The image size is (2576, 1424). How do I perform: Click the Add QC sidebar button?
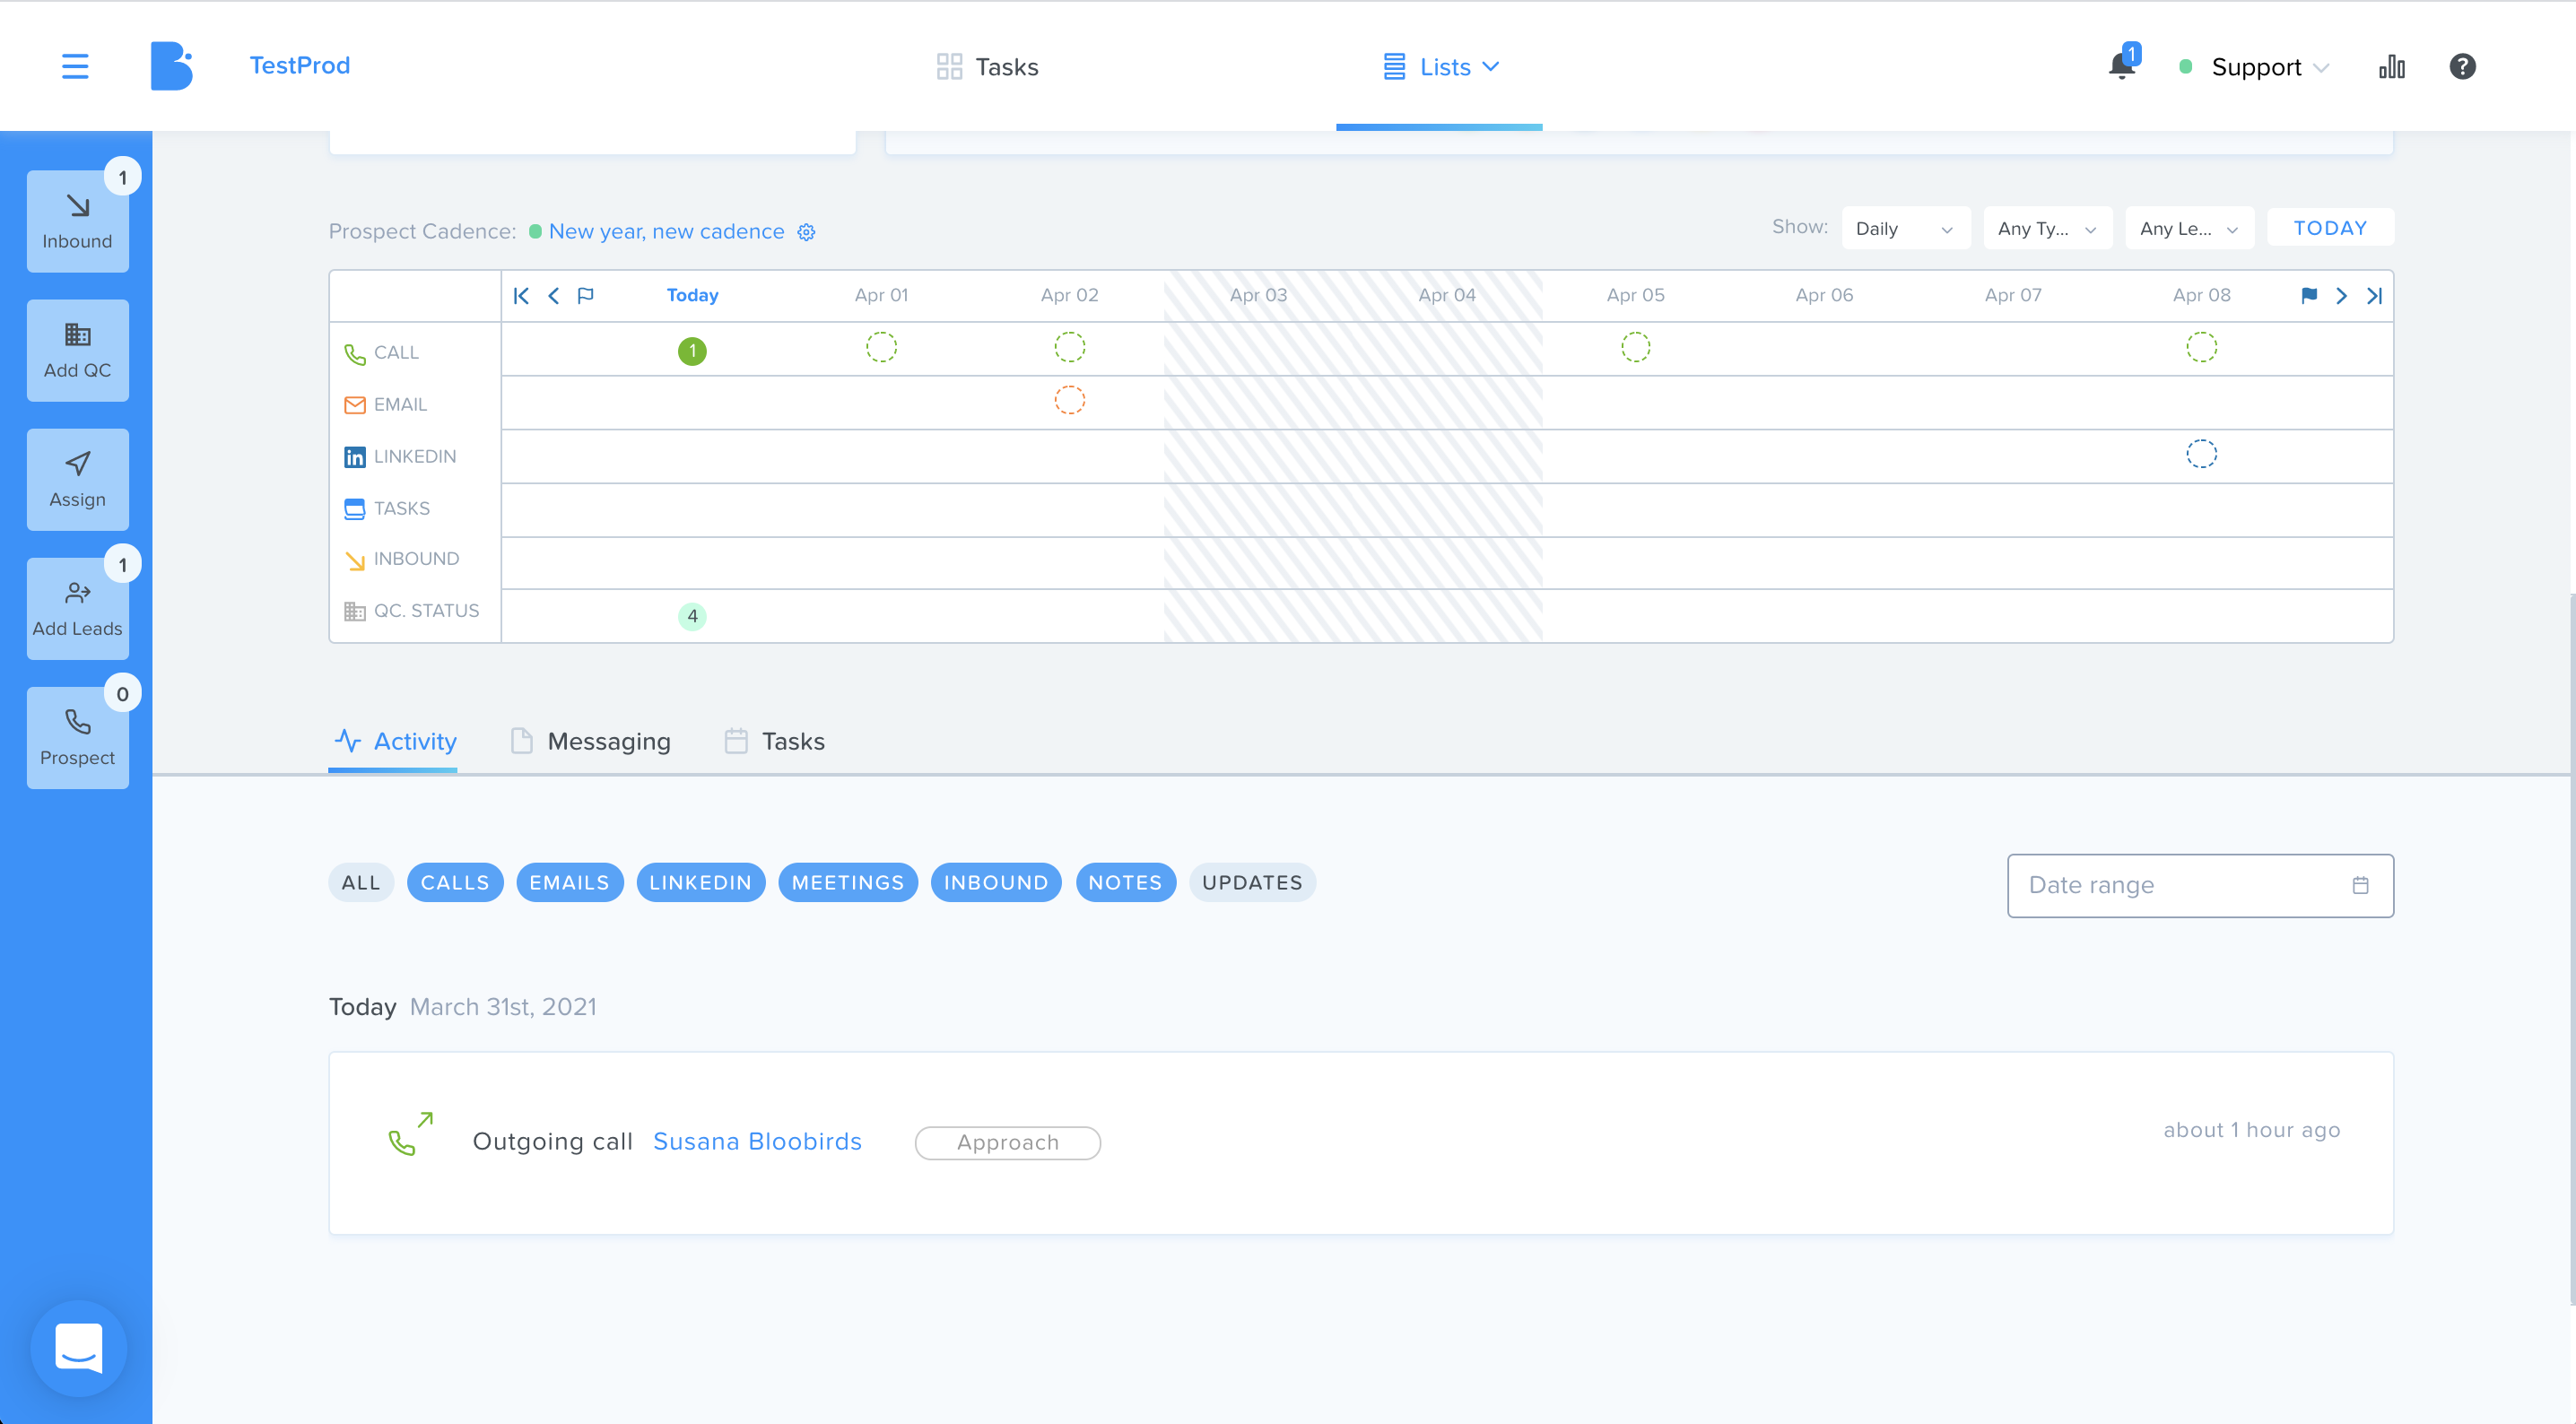click(77, 350)
